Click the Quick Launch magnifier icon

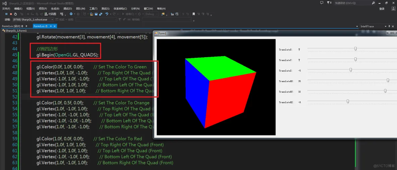[373, 3]
